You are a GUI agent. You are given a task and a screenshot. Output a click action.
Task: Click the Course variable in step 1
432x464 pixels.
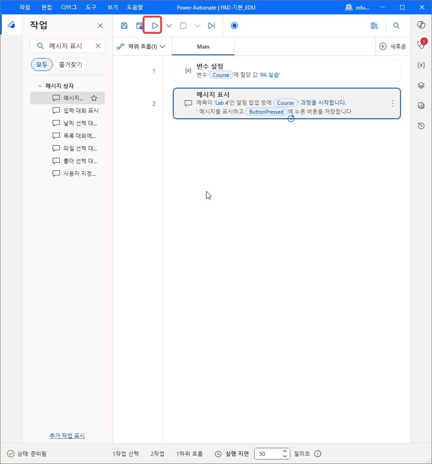pyautogui.click(x=221, y=75)
